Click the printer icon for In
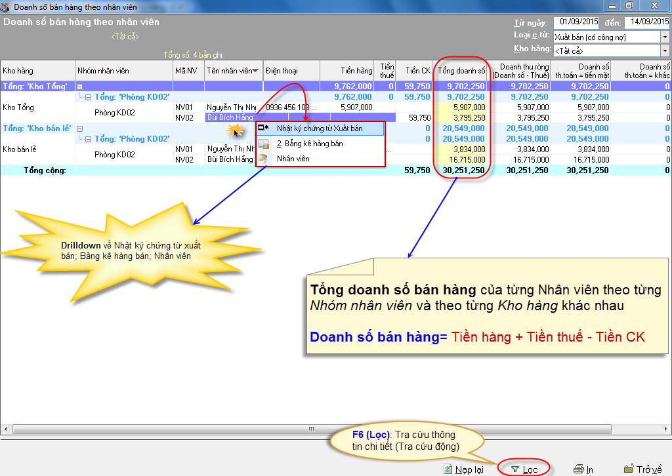672x476 pixels. [x=578, y=469]
